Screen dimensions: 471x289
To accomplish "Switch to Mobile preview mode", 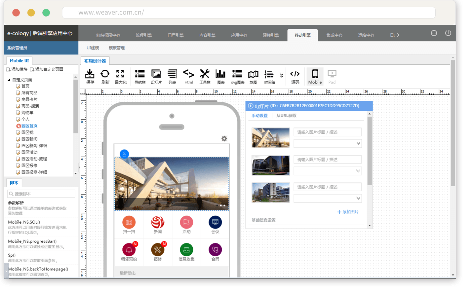I will point(315,77).
